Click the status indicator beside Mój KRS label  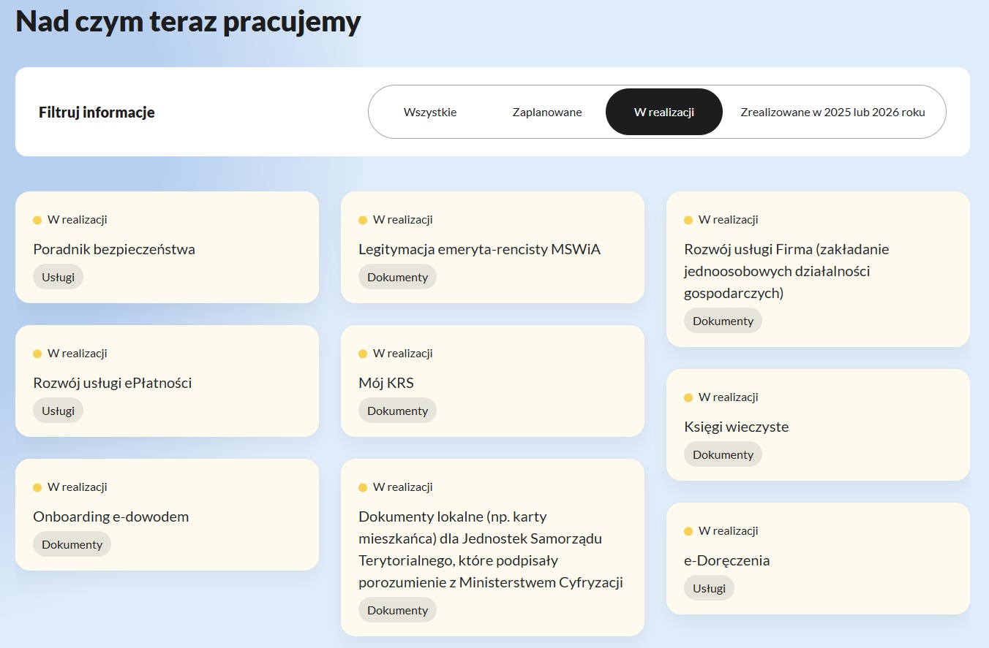pos(362,353)
